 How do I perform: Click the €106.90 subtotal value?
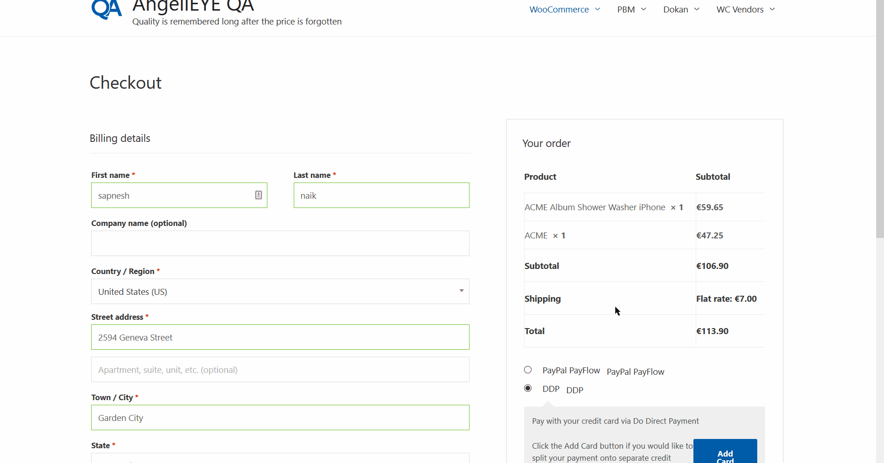[712, 266]
